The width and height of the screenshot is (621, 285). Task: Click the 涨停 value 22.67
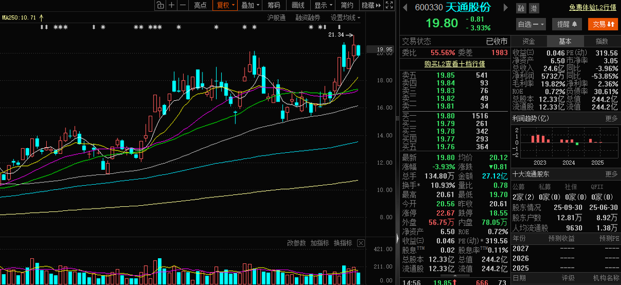coord(446,213)
